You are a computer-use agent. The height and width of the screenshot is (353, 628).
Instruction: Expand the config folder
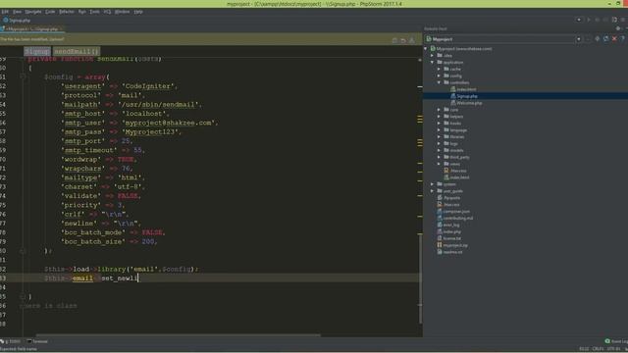tap(439, 76)
